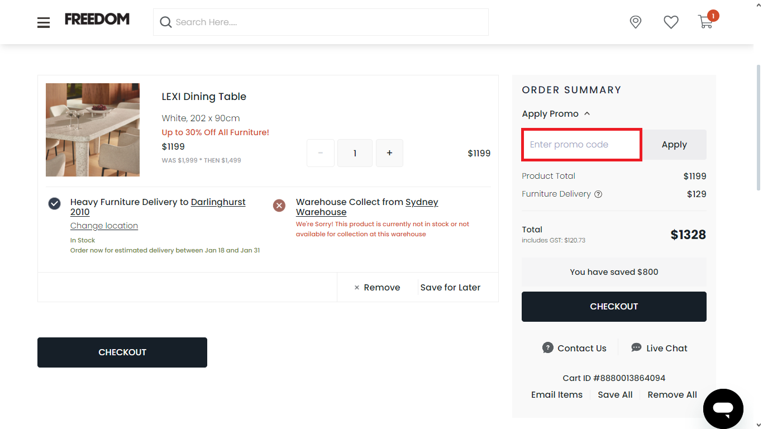763x429 pixels.
Task: Select Warehouse Collect from Sydney Warehouse
Action: [x=279, y=205]
